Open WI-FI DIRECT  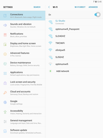(x=80, y=7)
